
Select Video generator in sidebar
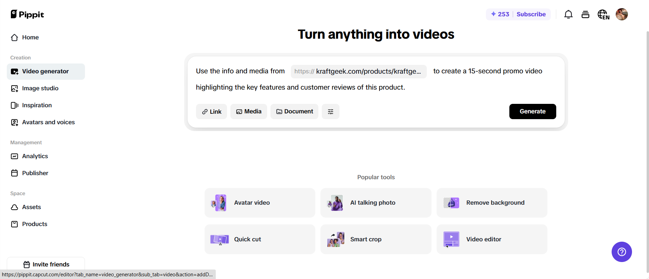tap(46, 71)
